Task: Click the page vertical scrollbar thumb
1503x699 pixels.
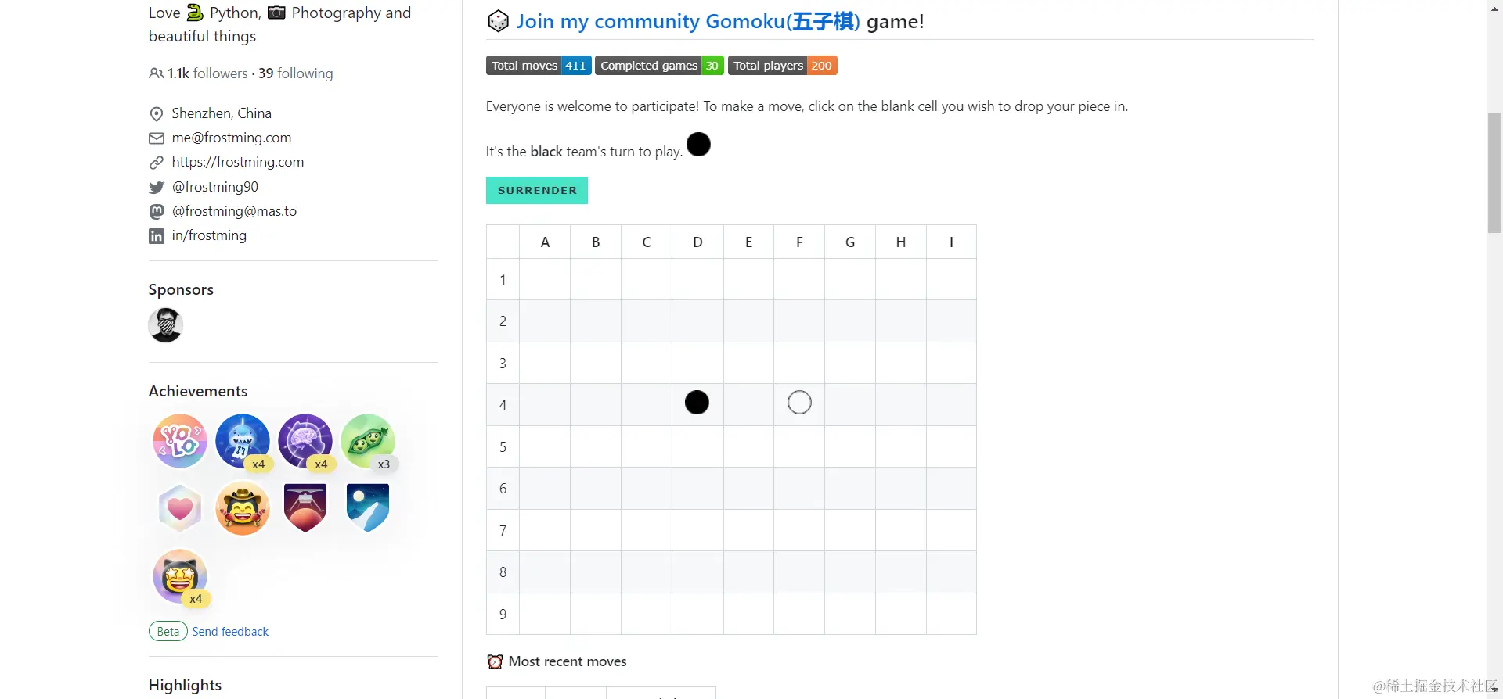Action: pos(1494,173)
